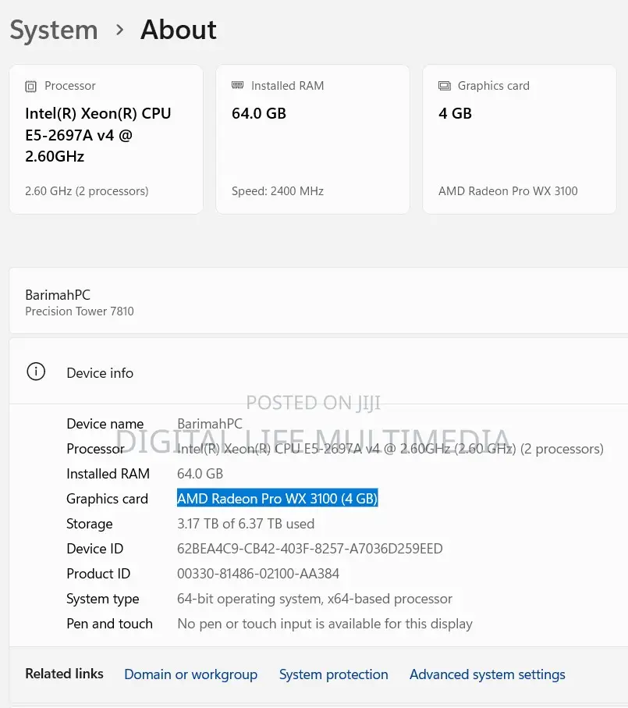Click the 64.0 GB Installed RAM value

200,474
